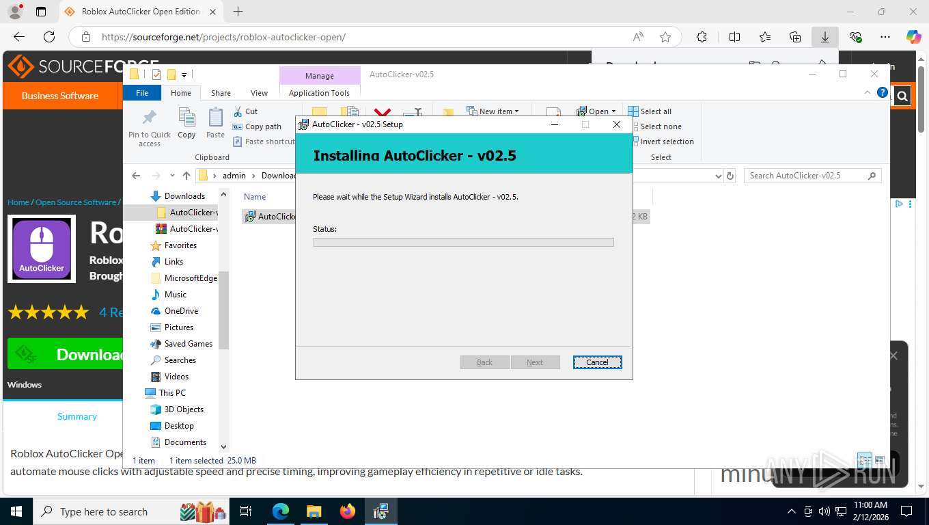Switch to the View ribbon tab
The width and height of the screenshot is (929, 525).
pyautogui.click(x=259, y=93)
